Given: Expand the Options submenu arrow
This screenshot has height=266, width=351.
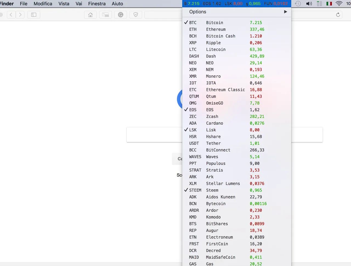Looking at the screenshot, I should [285, 12].
